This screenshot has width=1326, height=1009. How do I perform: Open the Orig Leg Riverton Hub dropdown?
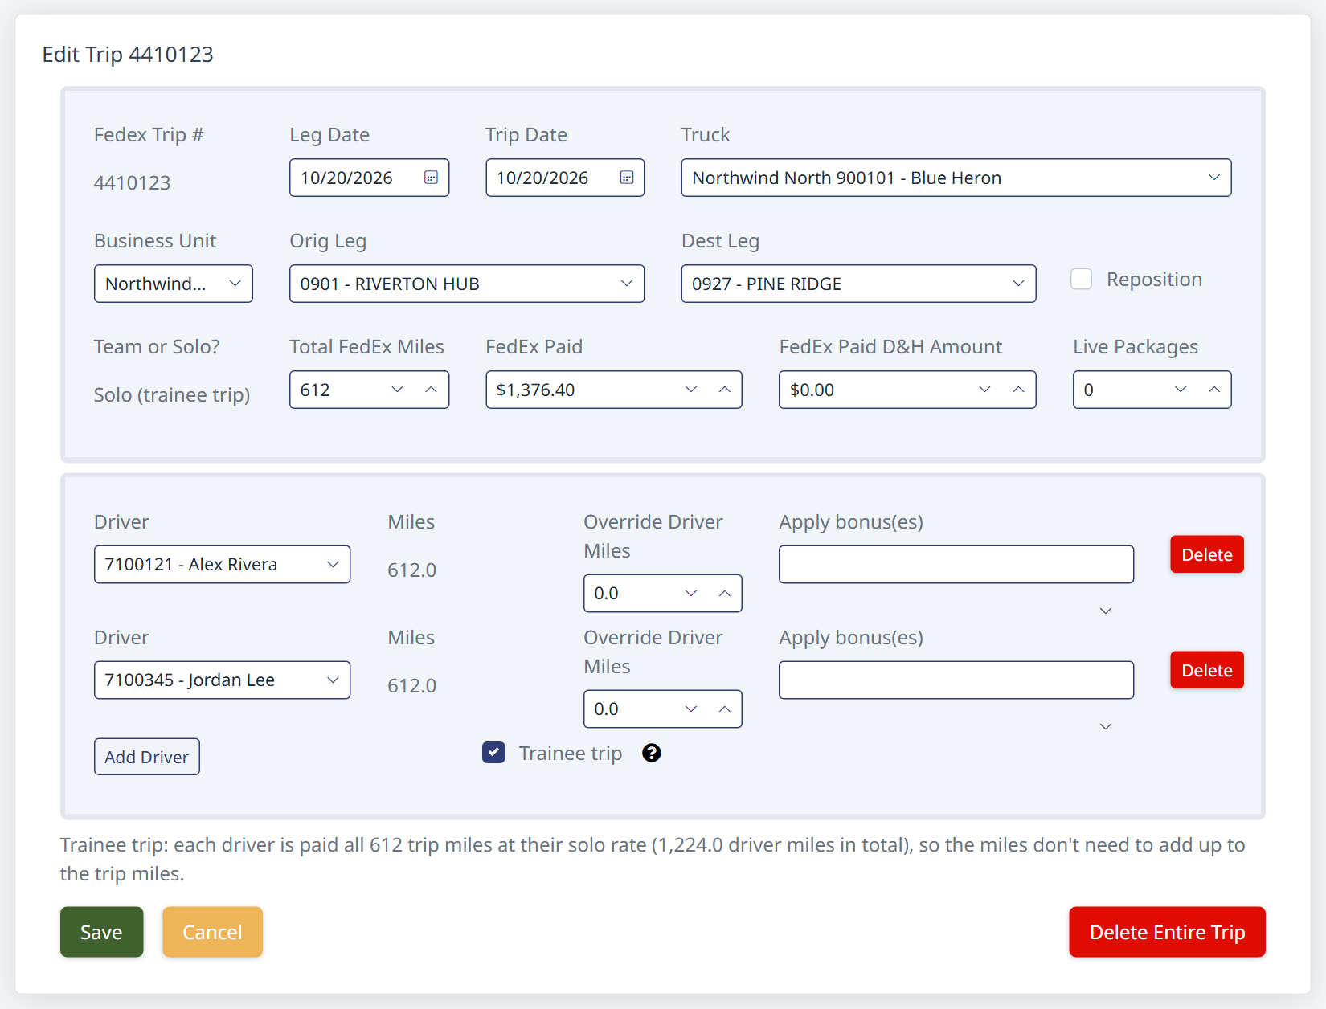click(x=467, y=284)
